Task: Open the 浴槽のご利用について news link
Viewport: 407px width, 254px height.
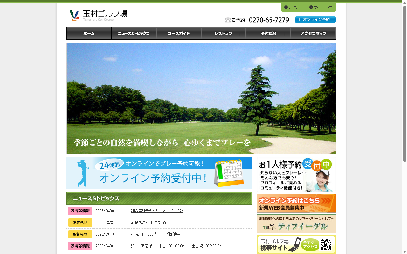Action: (x=149, y=223)
